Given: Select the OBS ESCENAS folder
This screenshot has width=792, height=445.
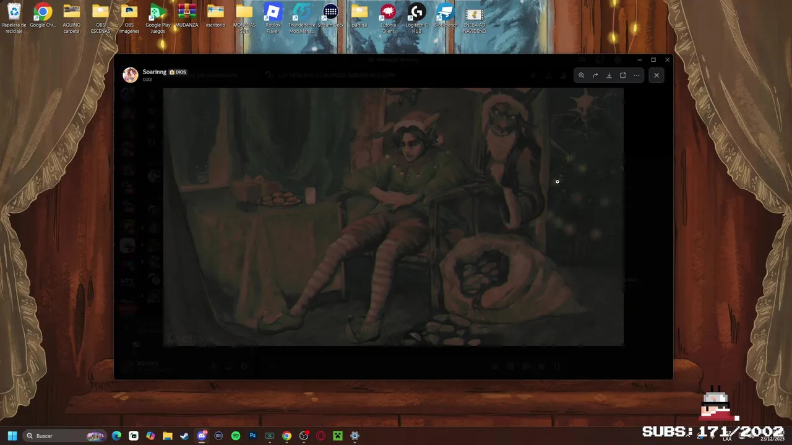Looking at the screenshot, I should pos(100,19).
